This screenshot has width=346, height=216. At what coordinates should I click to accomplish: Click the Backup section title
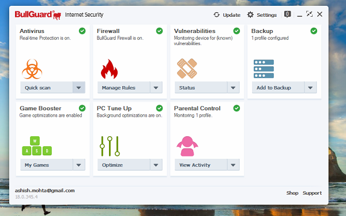coord(262,31)
